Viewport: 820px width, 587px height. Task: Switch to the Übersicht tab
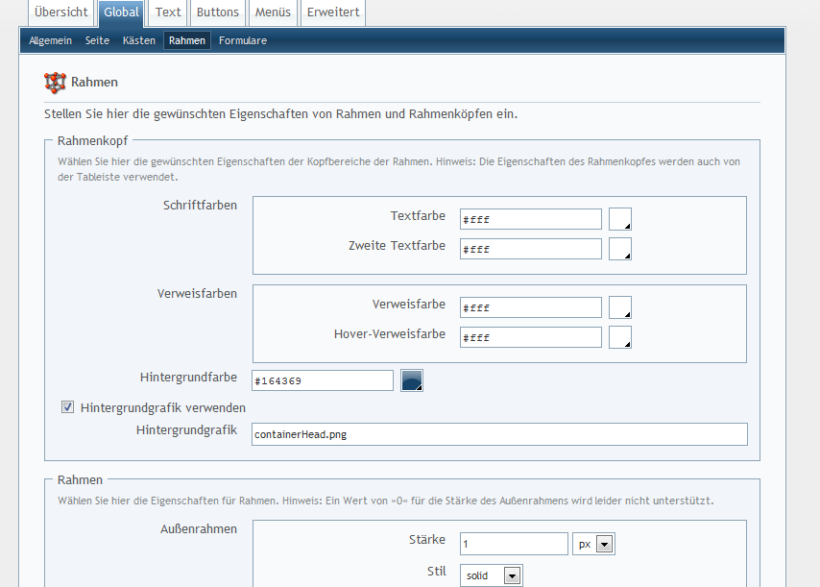coord(60,12)
